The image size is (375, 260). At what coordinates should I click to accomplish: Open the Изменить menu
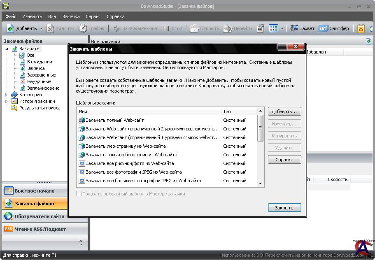(32, 16)
